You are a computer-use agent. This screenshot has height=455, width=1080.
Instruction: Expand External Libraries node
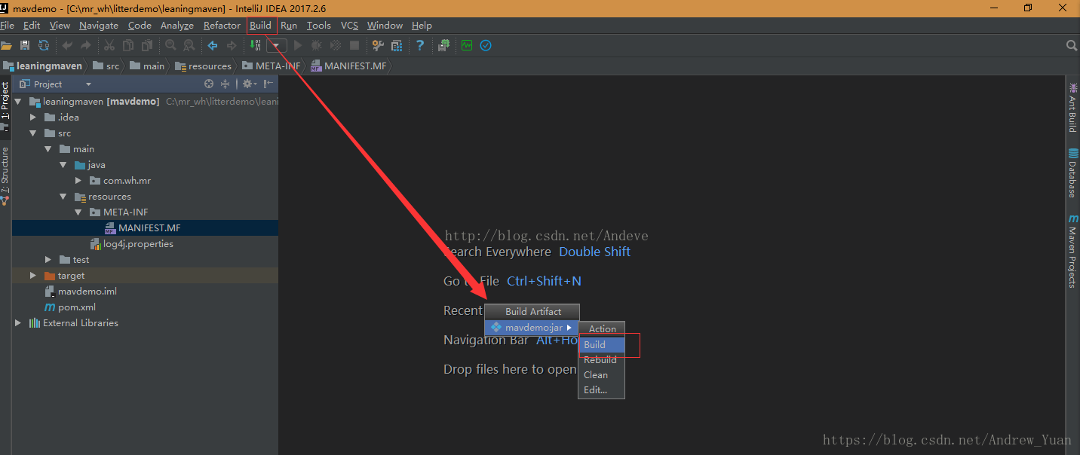pyautogui.click(x=18, y=322)
